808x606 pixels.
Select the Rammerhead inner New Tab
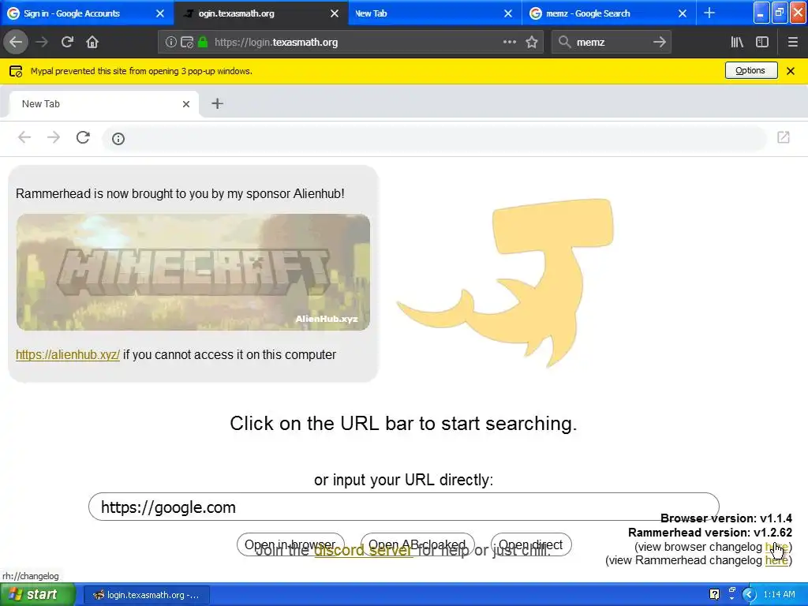[x=103, y=104]
